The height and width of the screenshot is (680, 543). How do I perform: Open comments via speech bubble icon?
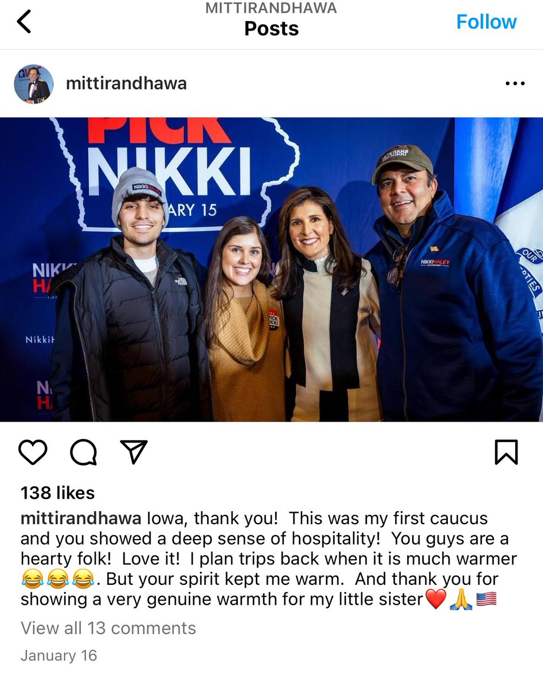pyautogui.click(x=83, y=452)
